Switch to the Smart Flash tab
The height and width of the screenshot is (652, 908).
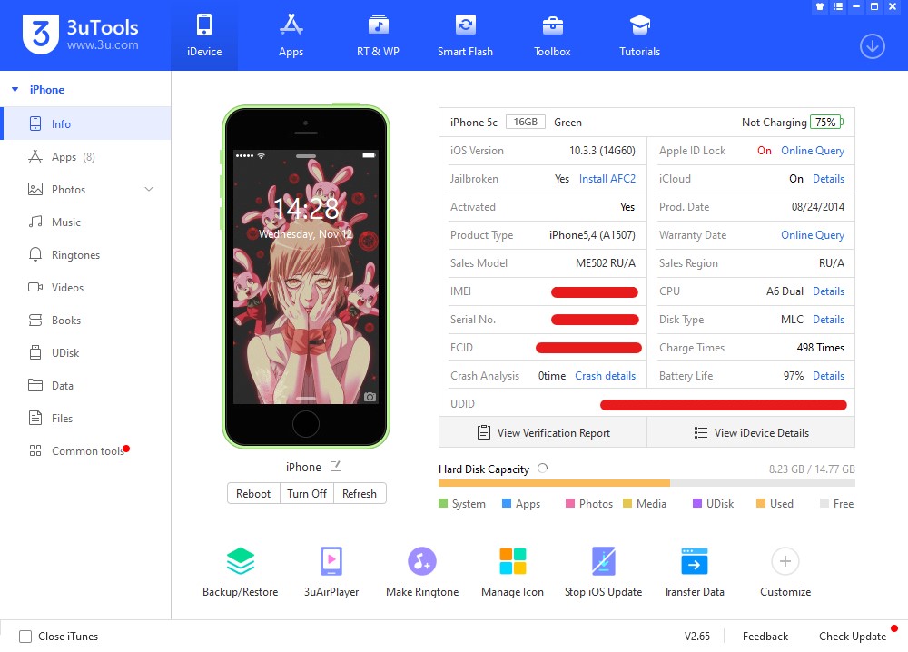(x=465, y=35)
